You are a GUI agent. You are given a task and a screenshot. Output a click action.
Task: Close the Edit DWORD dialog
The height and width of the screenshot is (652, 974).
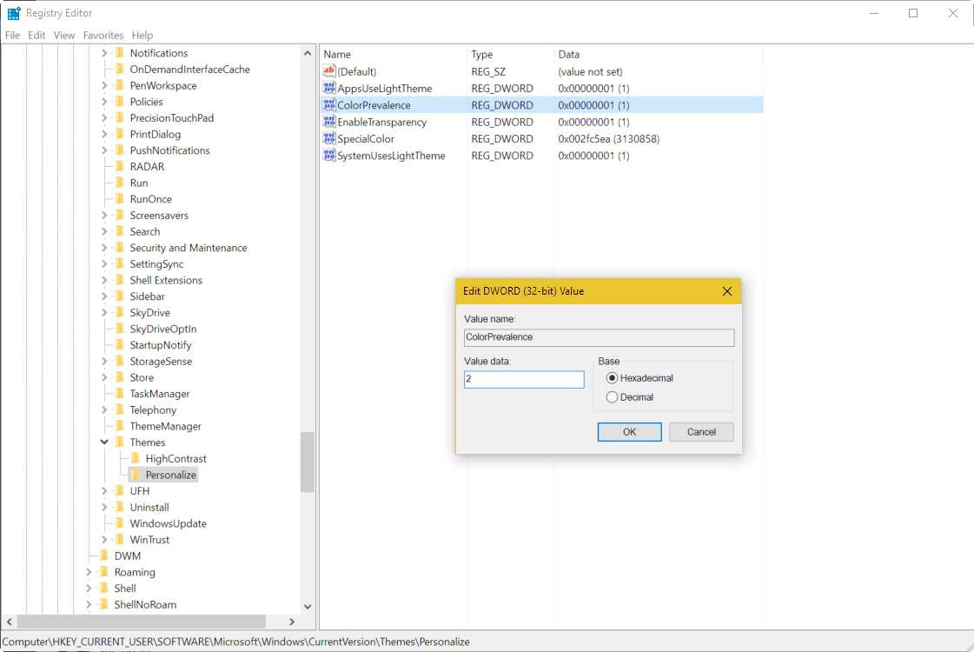coord(727,291)
